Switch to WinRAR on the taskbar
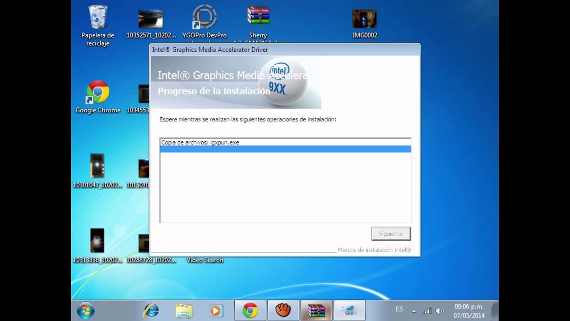Screen dimensions: 570x321 (317, 310)
